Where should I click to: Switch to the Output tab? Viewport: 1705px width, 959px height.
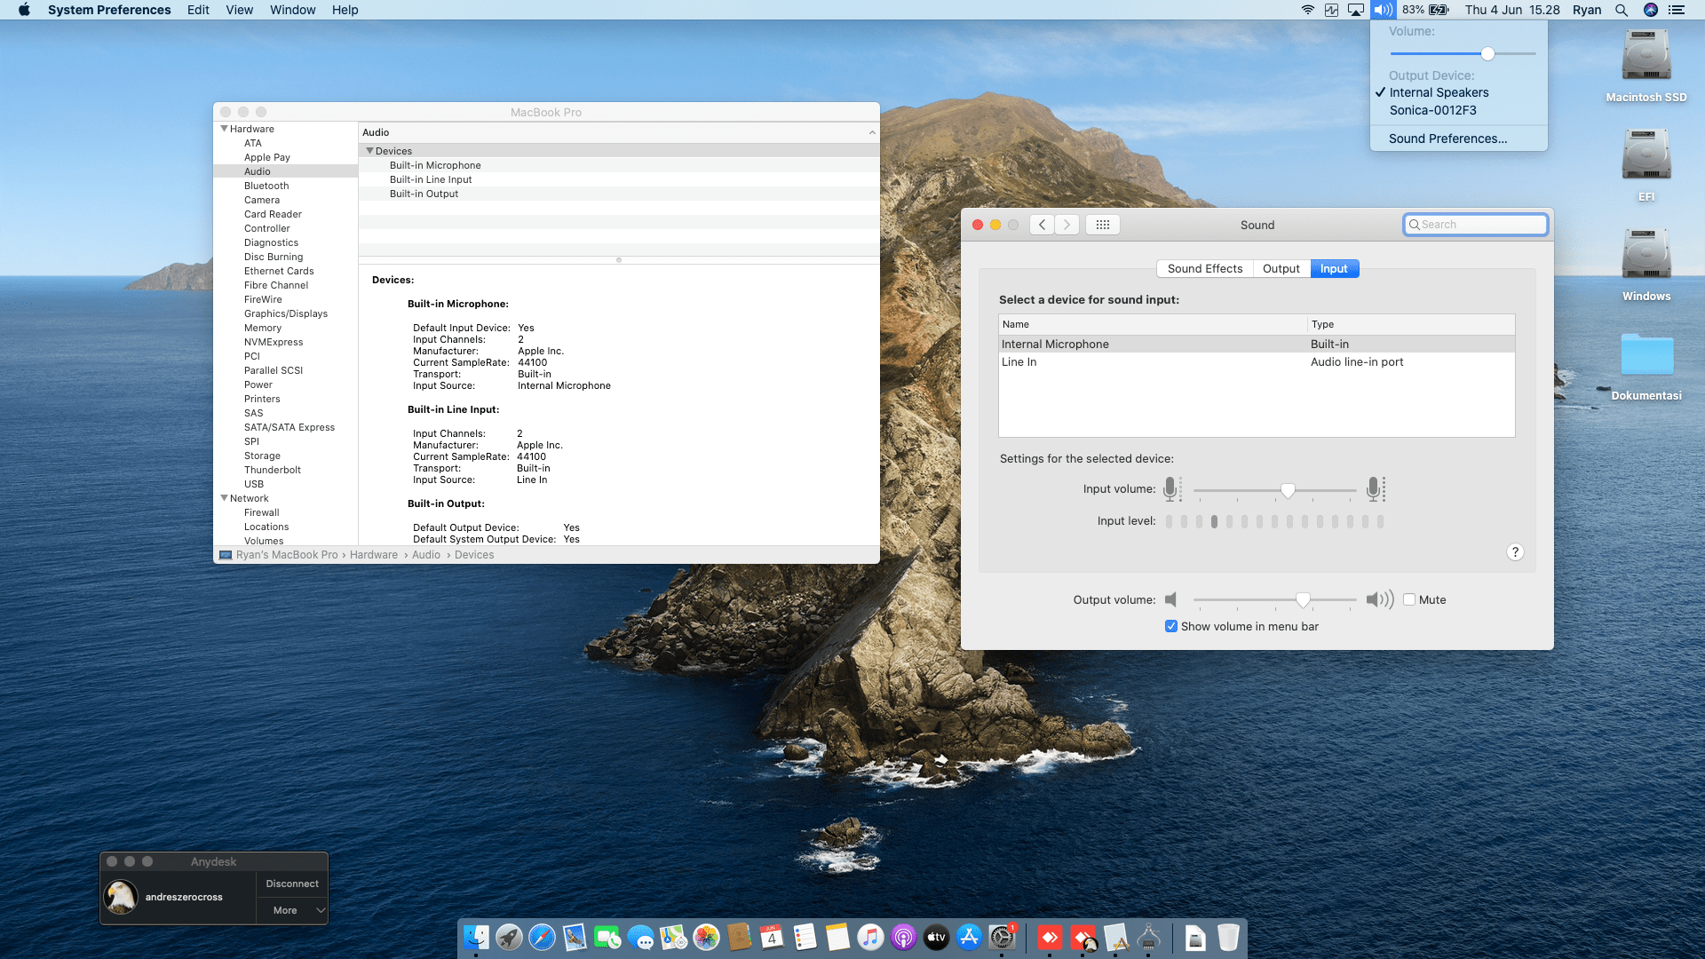[1281, 269]
